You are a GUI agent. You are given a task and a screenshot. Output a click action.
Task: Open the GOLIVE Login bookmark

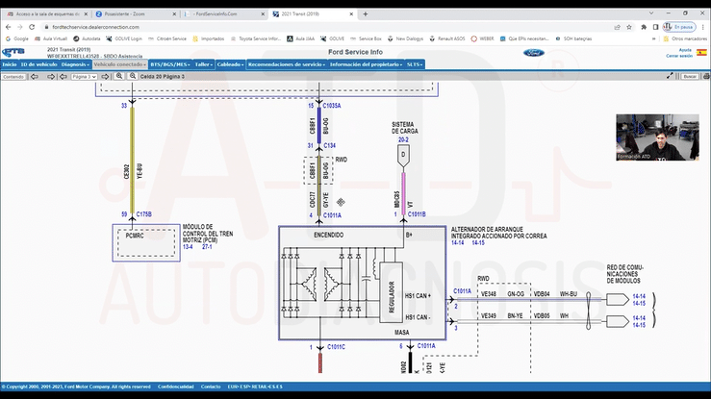(x=124, y=39)
